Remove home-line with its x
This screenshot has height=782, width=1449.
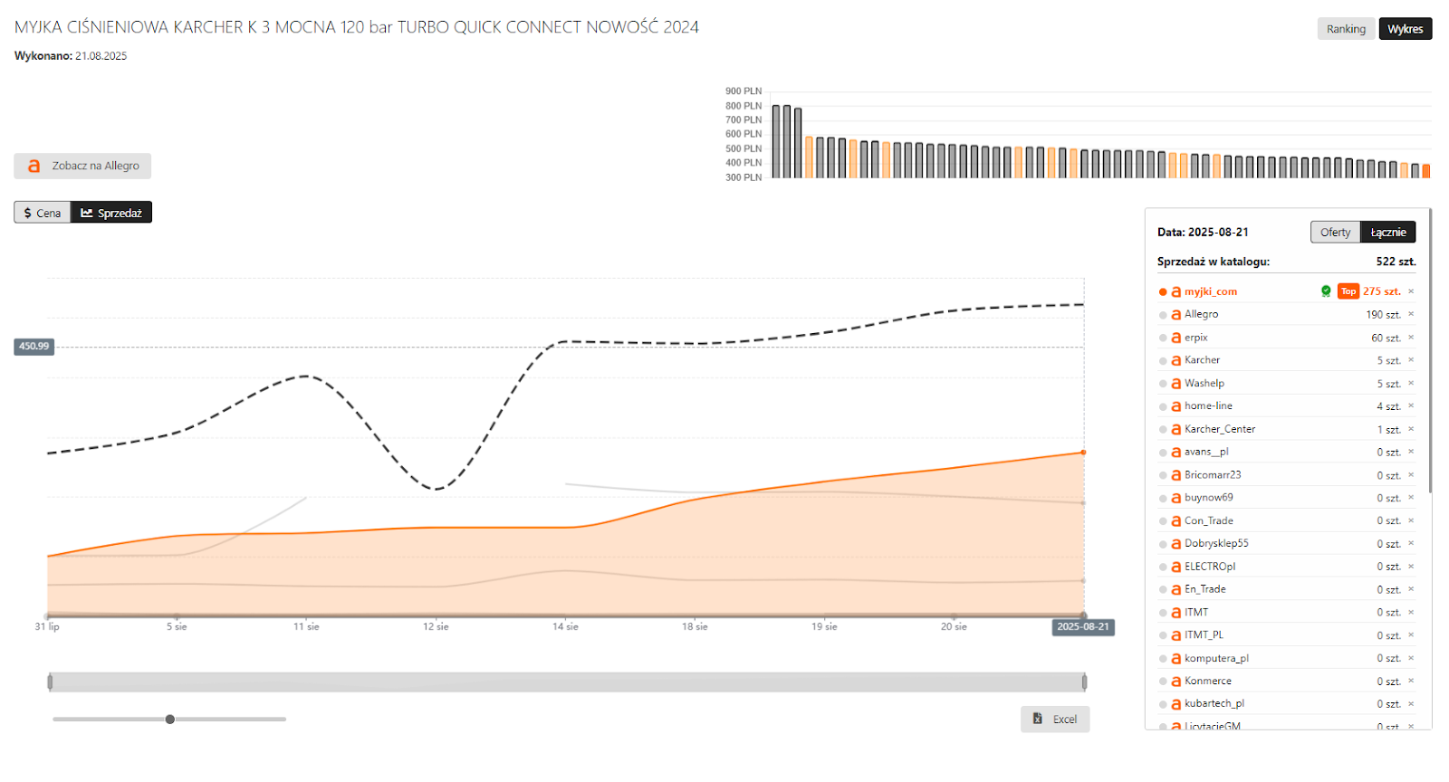(1411, 406)
